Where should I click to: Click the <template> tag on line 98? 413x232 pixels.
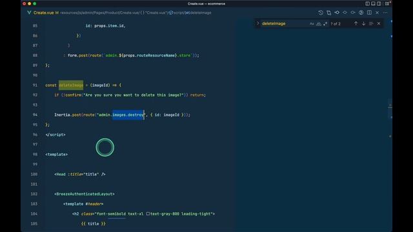coord(56,155)
